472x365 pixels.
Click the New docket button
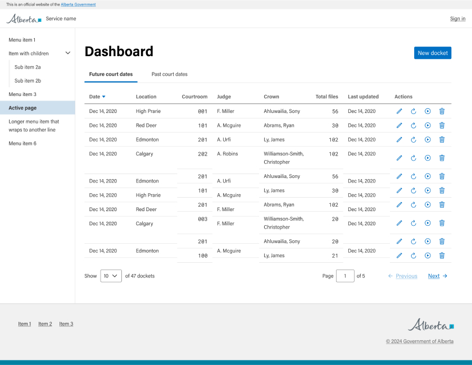pyautogui.click(x=433, y=53)
